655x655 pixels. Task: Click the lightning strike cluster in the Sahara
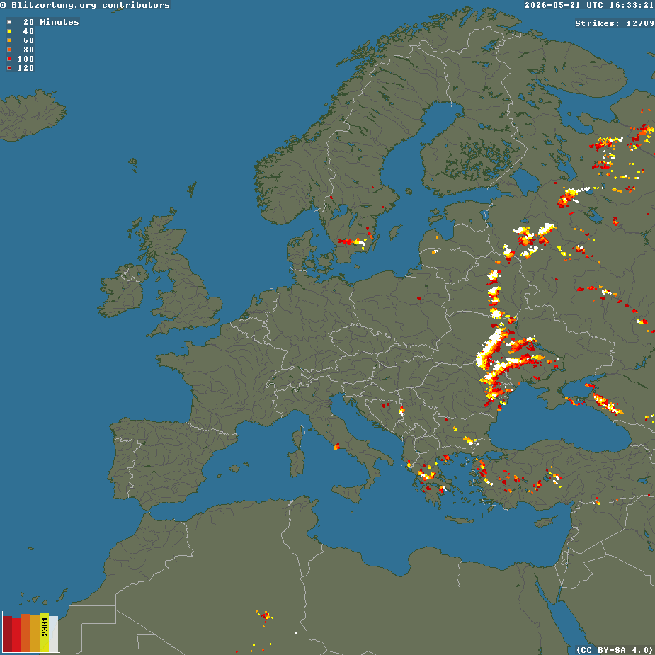coord(265,616)
